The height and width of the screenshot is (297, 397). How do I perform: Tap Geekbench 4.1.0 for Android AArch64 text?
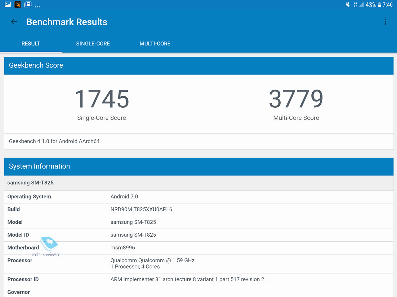54,141
